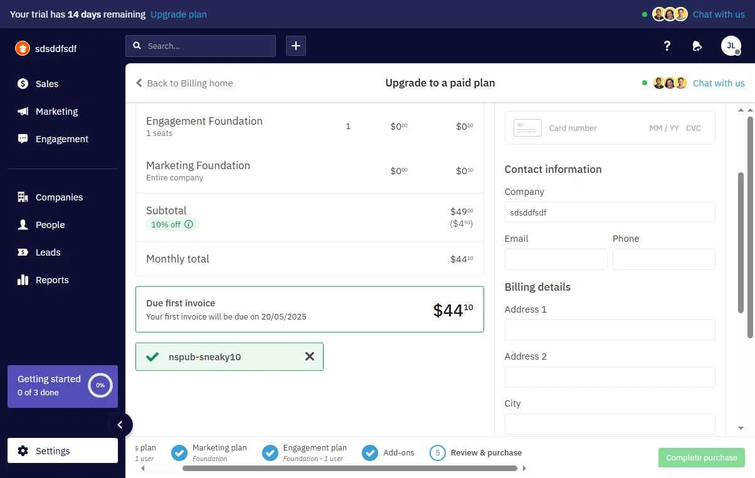Image resolution: width=755 pixels, height=478 pixels.
Task: Click the Marketing Foundation row
Action: point(310,170)
